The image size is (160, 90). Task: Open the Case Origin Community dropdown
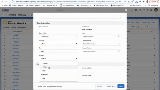coord(58,36)
